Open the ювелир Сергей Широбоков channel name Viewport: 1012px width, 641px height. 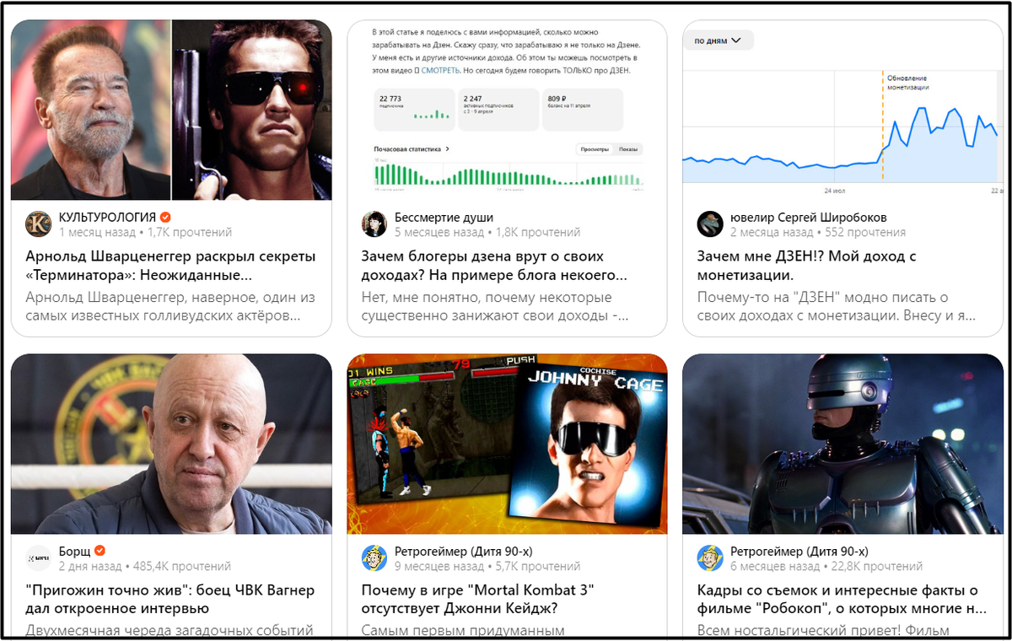(809, 218)
